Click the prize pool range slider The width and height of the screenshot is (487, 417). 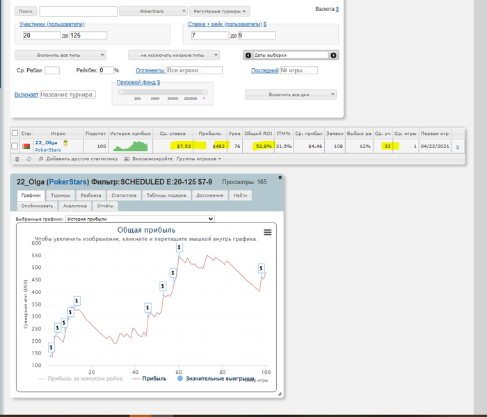tap(163, 92)
